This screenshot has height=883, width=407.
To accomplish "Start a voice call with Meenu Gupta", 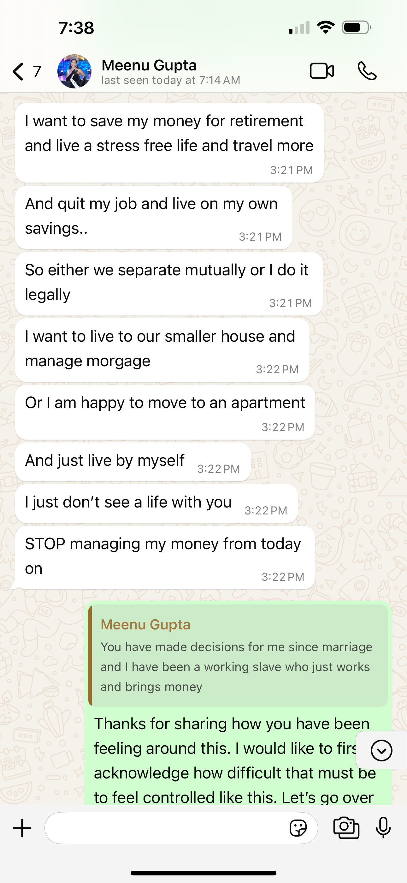I will pos(367,71).
